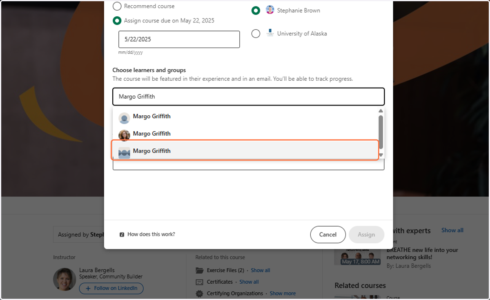
Task: Click the Related courses heading
Action: point(360,285)
